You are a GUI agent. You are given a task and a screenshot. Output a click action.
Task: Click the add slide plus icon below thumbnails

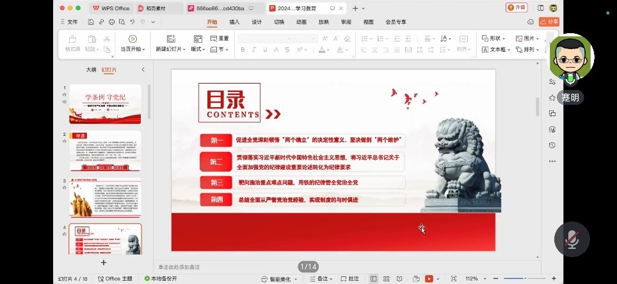104,262
